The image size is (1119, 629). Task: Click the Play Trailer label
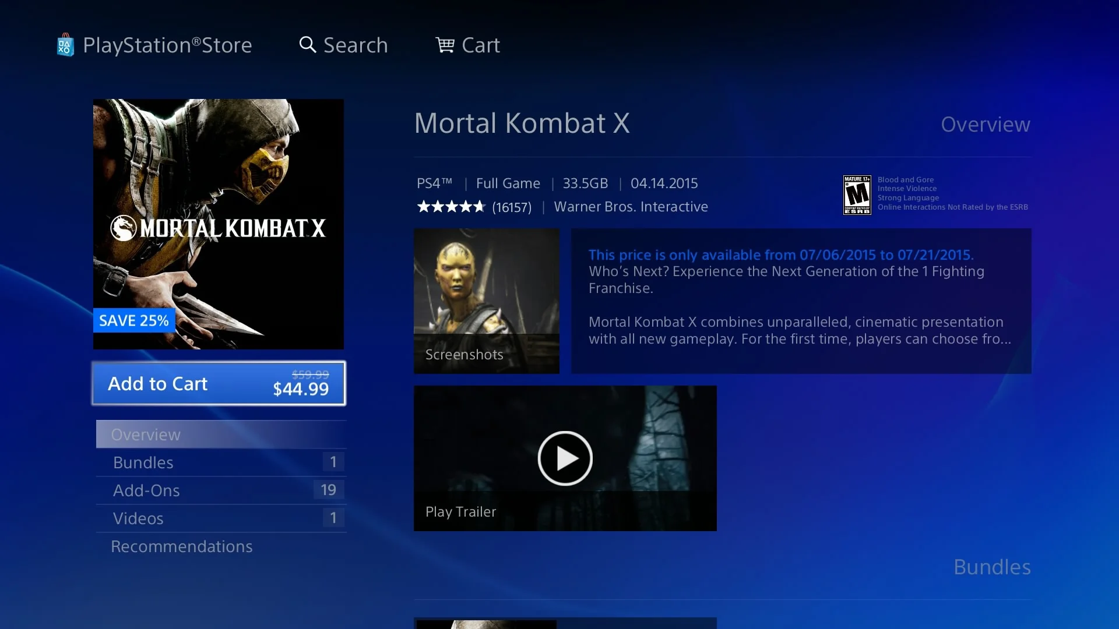click(461, 512)
